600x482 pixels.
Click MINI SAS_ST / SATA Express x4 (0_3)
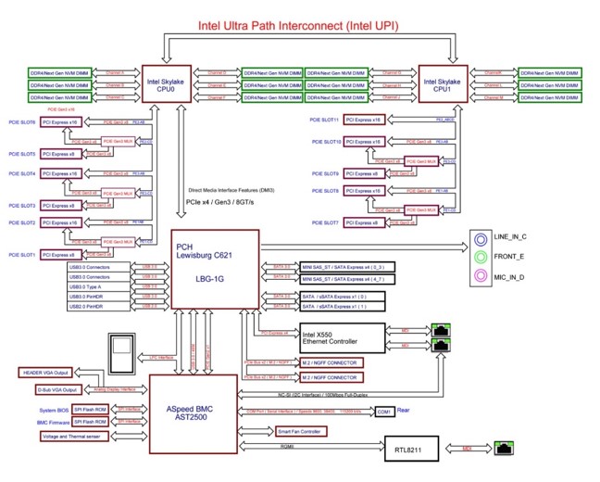[x=347, y=267]
